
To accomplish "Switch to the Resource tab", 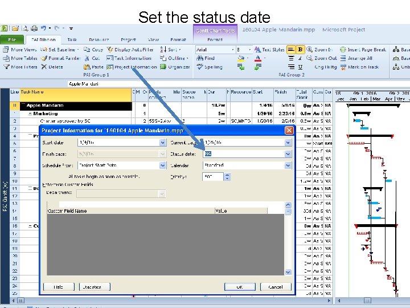I will pyautogui.click(x=99, y=39).
